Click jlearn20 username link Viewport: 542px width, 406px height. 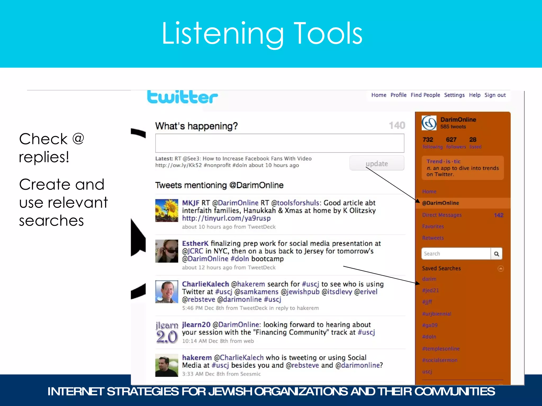(x=196, y=325)
